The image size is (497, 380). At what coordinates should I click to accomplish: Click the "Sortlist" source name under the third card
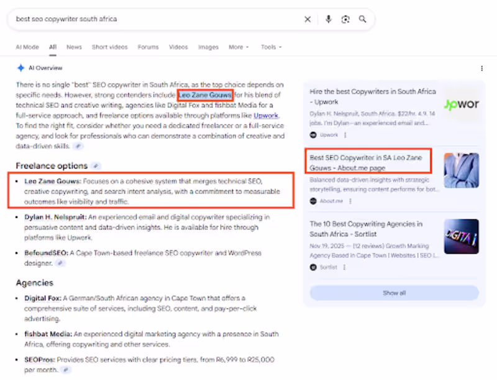[329, 267]
